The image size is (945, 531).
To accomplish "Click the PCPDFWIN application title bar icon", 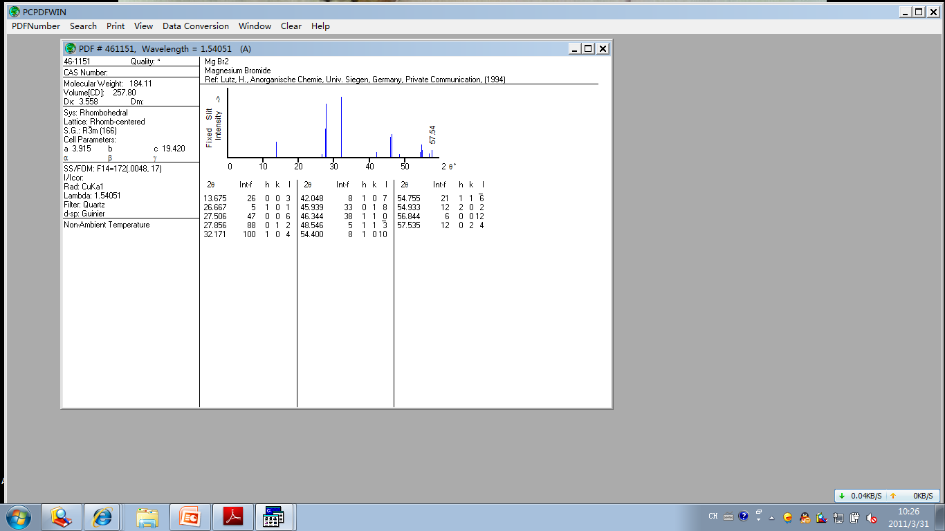I will pos(14,12).
